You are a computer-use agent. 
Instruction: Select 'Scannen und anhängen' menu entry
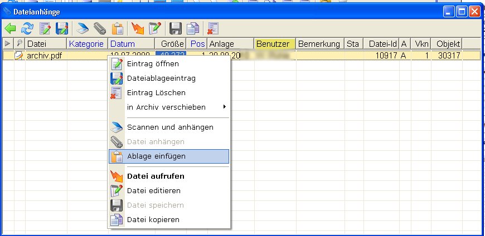tap(169, 127)
